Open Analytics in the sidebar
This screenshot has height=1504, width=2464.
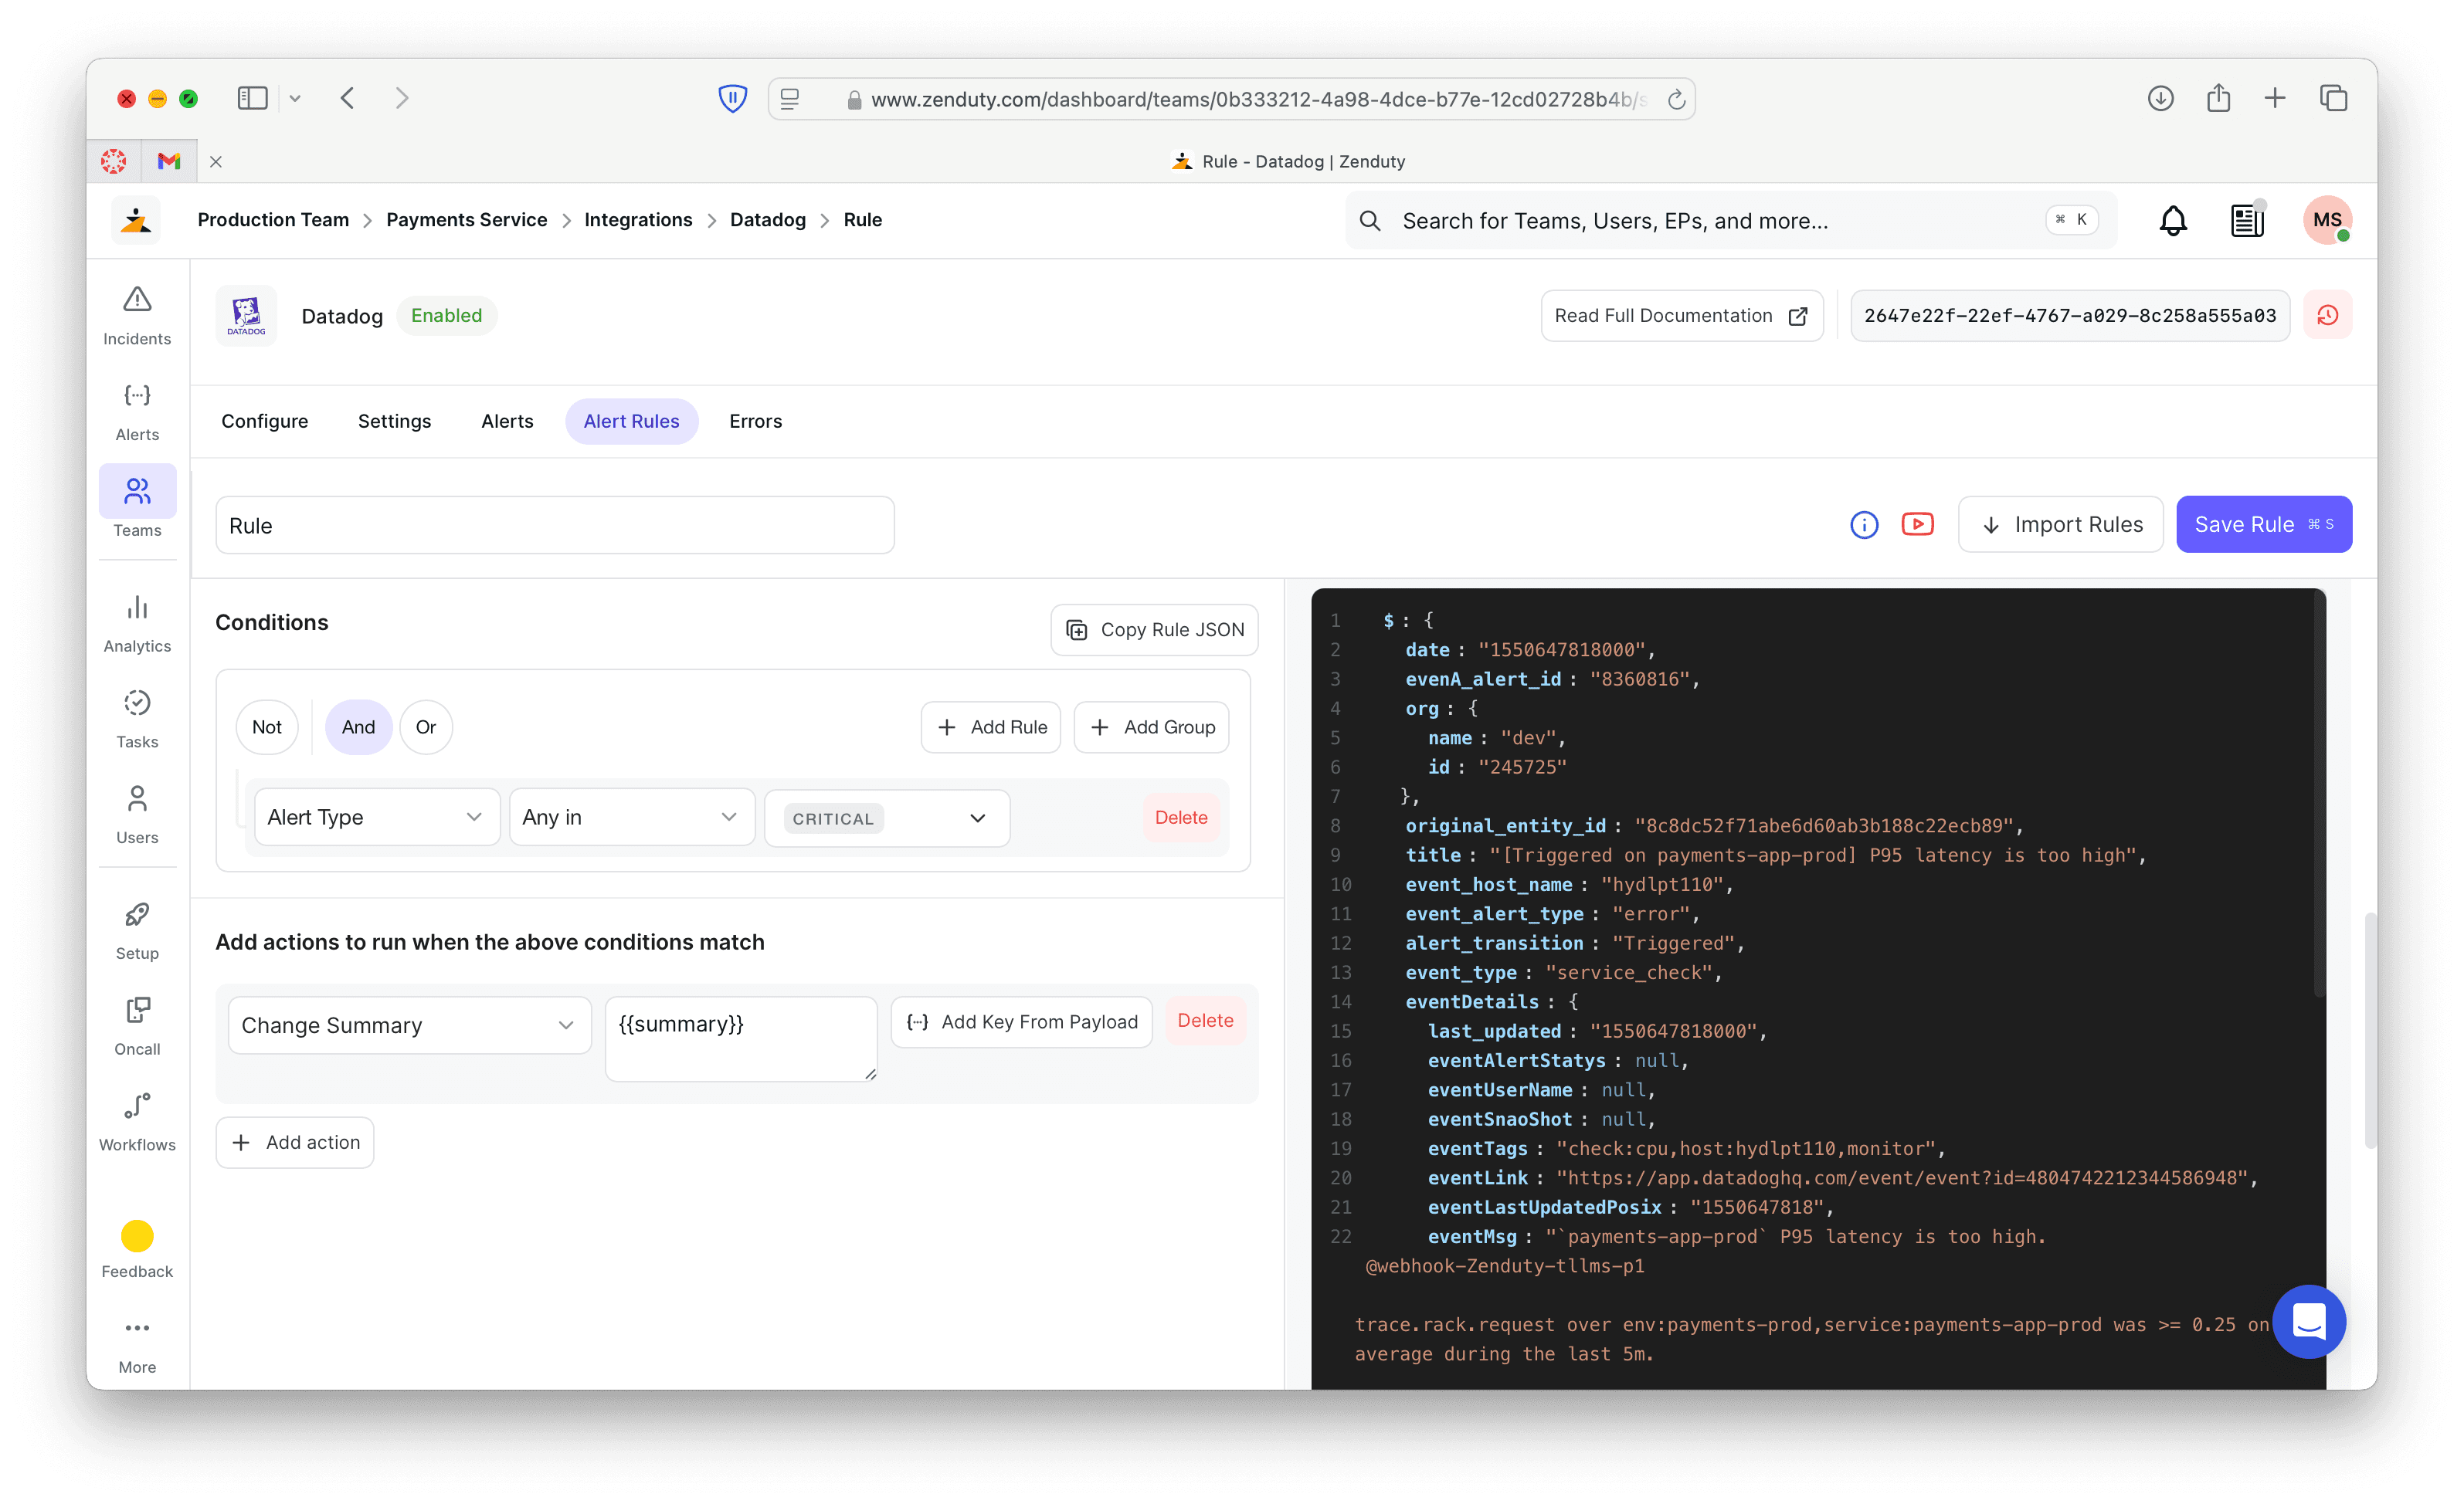pos(137,625)
